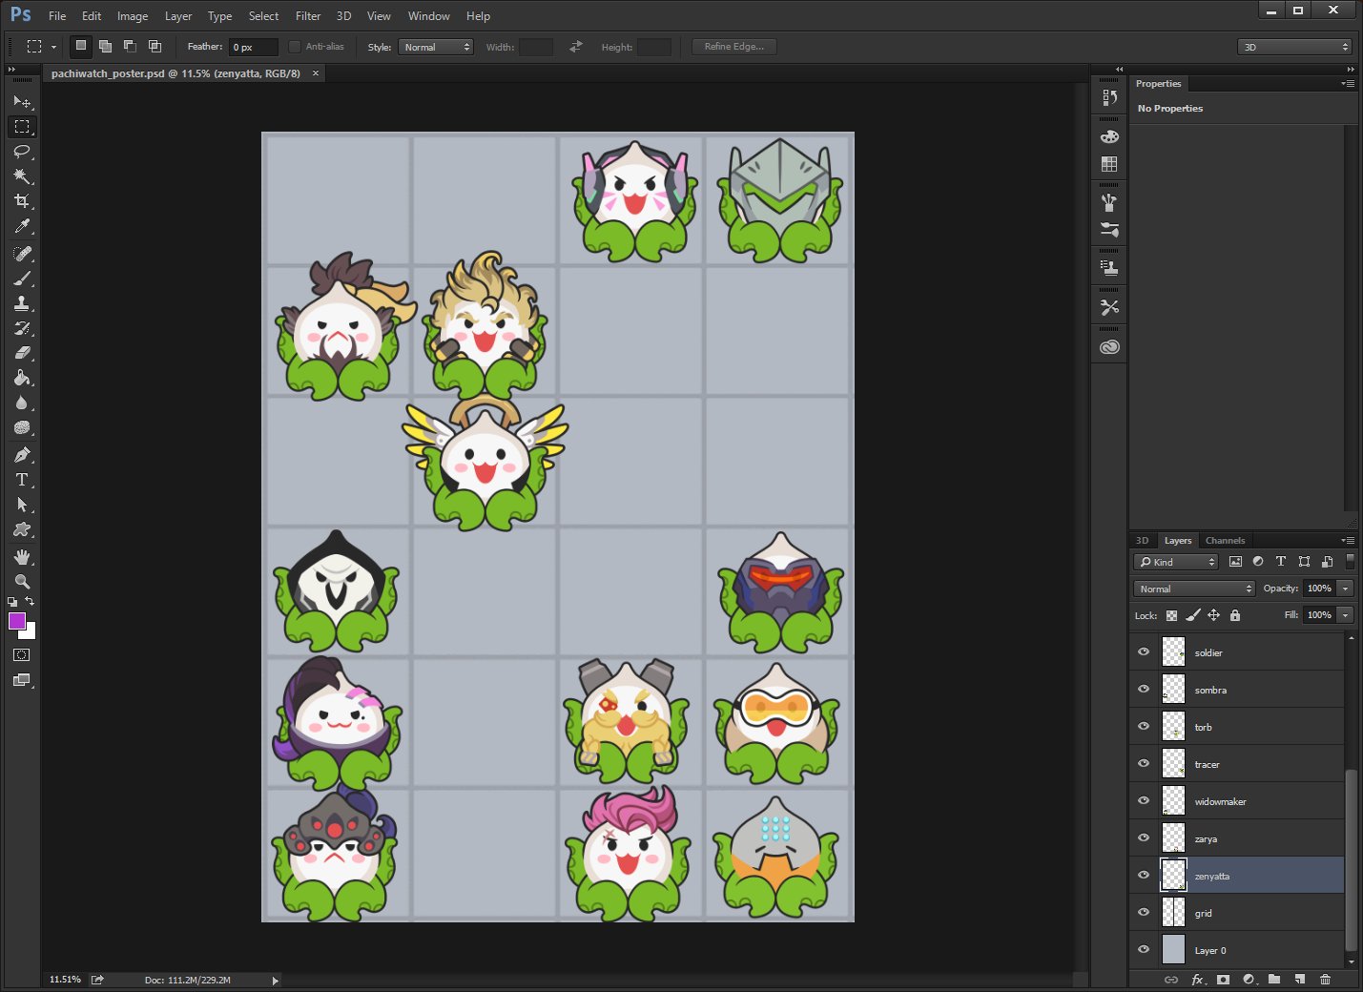Hide Layer 0
This screenshot has height=992, width=1363.
click(x=1144, y=950)
